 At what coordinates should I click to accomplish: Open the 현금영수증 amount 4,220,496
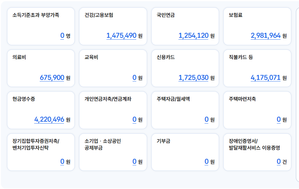pyautogui.click(x=49, y=120)
